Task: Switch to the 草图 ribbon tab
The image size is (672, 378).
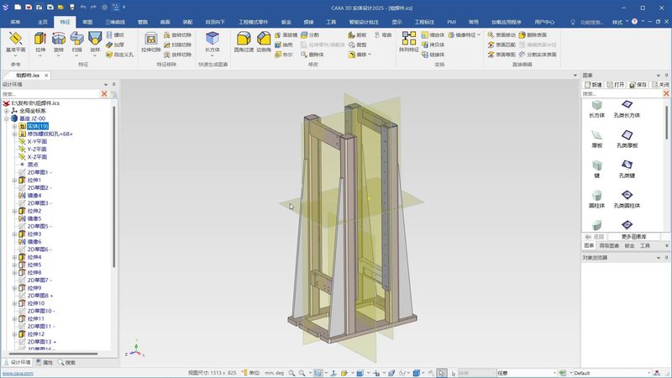Action: tap(87, 22)
